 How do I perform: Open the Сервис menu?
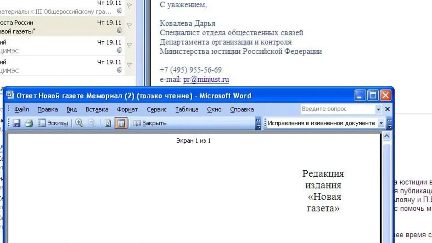[x=157, y=109]
